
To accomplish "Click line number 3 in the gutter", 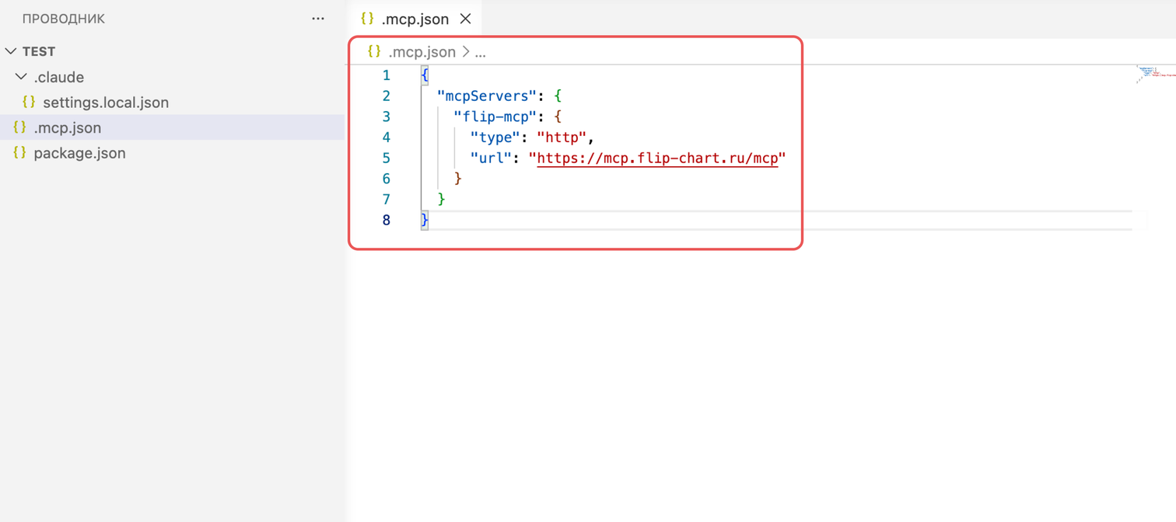I will click(386, 117).
